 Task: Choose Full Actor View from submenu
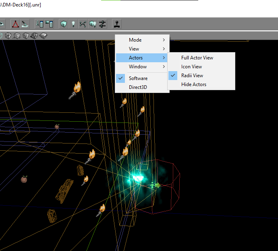197,58
